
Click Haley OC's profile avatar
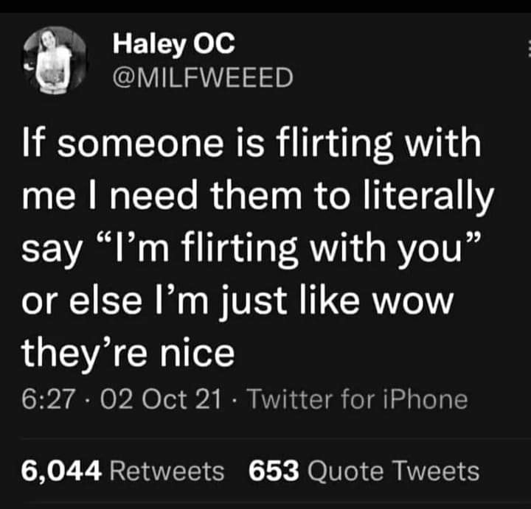(x=55, y=60)
